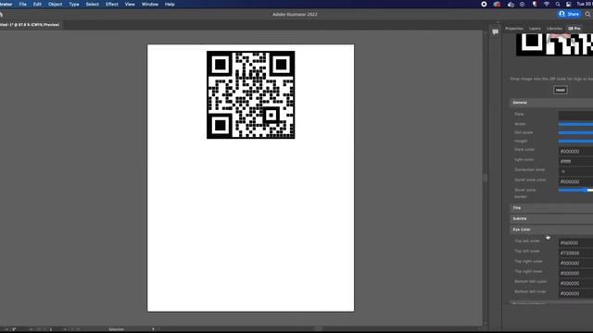Select the untitled document tab
The height and width of the screenshot is (333, 593).
[x=30, y=25]
